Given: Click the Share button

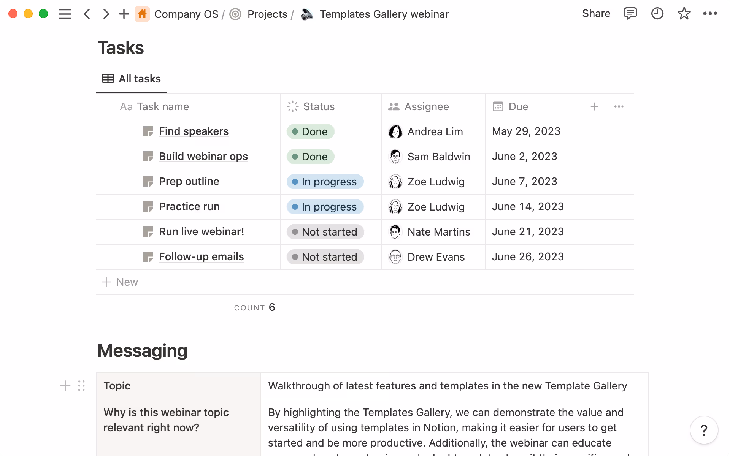Looking at the screenshot, I should [x=596, y=14].
